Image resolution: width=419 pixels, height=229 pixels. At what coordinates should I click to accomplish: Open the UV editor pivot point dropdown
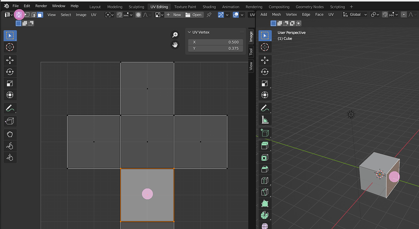pyautogui.click(x=109, y=15)
